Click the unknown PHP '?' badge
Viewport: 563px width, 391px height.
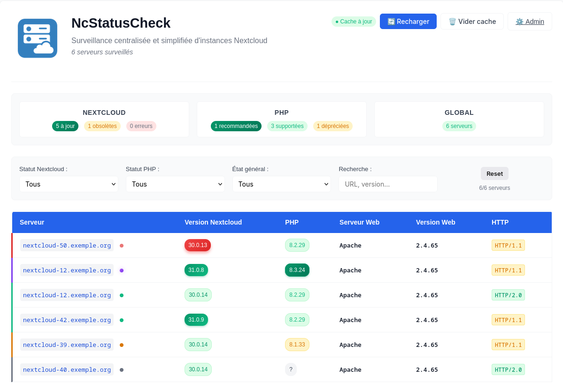(291, 369)
